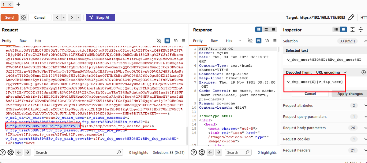Collapse all Inspector sections icon
Viewport: 367px width, 163px height.
coord(361,30)
